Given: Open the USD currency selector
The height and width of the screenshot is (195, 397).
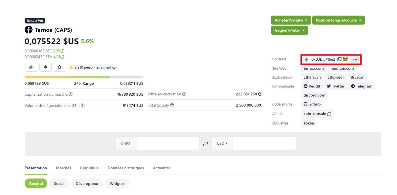Looking at the screenshot, I should point(222,144).
